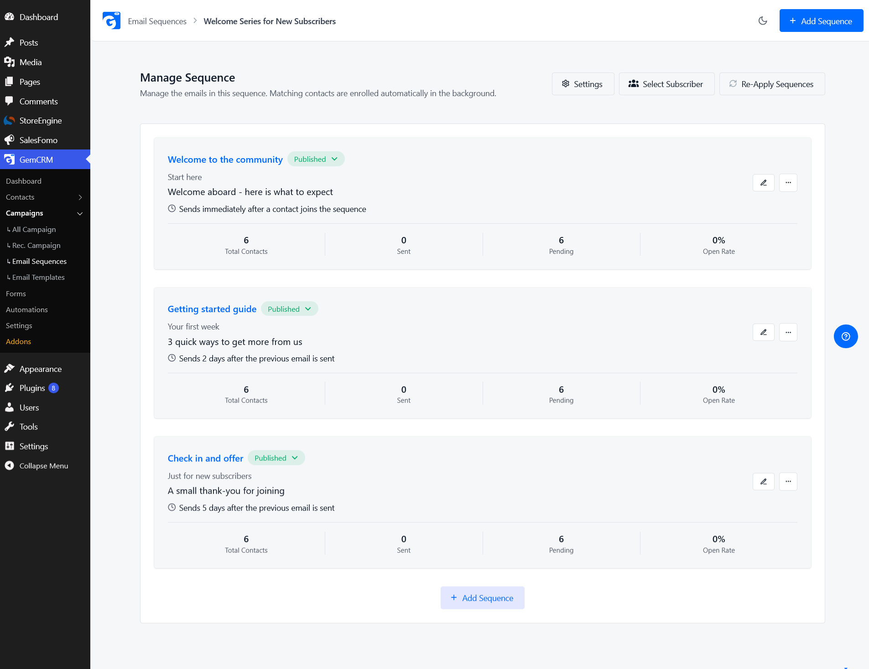Open Forms in GemCRM submenu

16,293
